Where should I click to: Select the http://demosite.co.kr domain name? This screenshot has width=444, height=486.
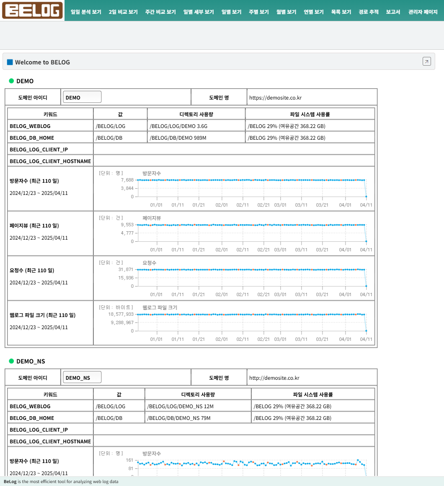tap(274, 378)
